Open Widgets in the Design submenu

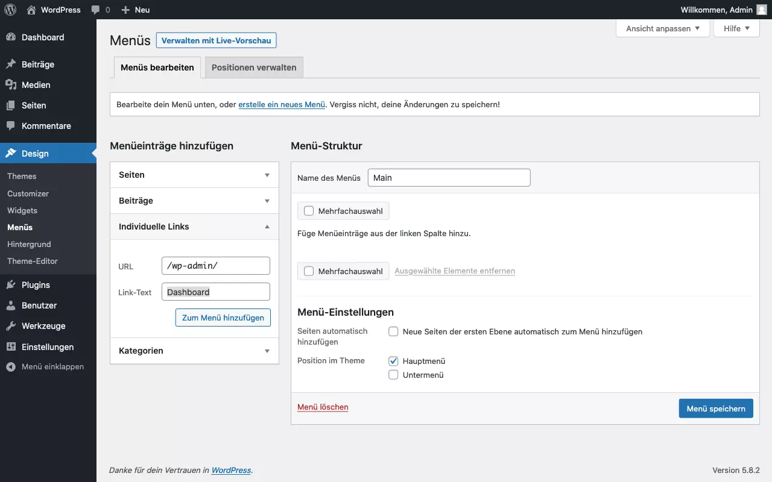22,210
